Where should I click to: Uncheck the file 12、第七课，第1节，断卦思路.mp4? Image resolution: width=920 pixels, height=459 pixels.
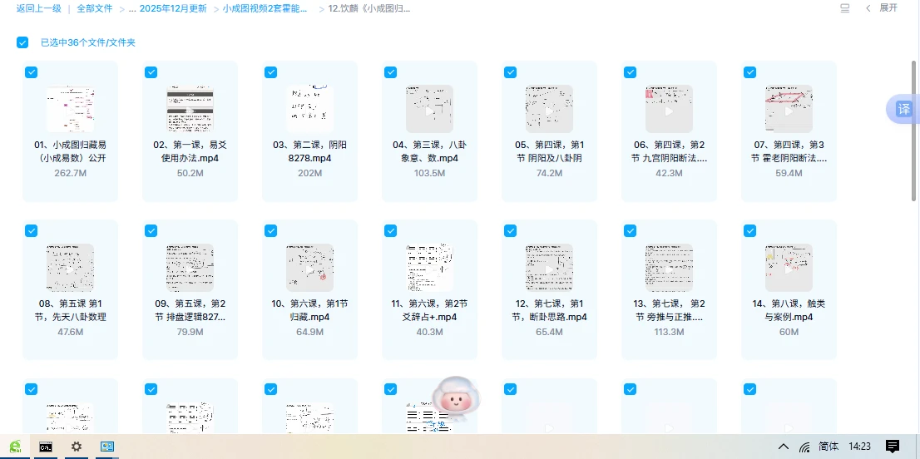pos(510,231)
